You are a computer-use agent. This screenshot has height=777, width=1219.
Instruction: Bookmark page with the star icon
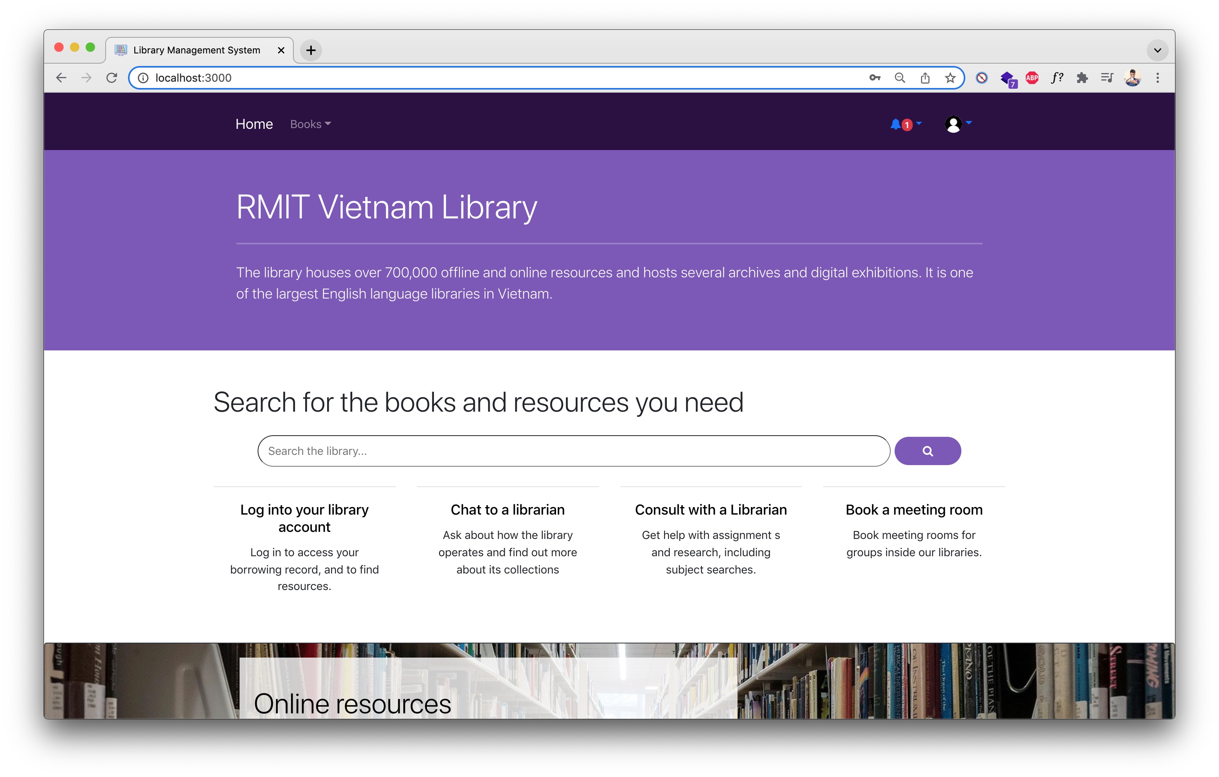950,77
